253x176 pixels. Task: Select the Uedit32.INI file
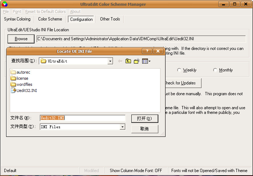pyautogui.click(x=24, y=91)
